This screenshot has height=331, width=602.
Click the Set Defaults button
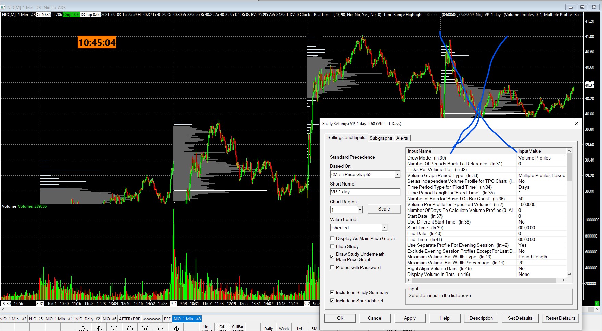coord(520,318)
